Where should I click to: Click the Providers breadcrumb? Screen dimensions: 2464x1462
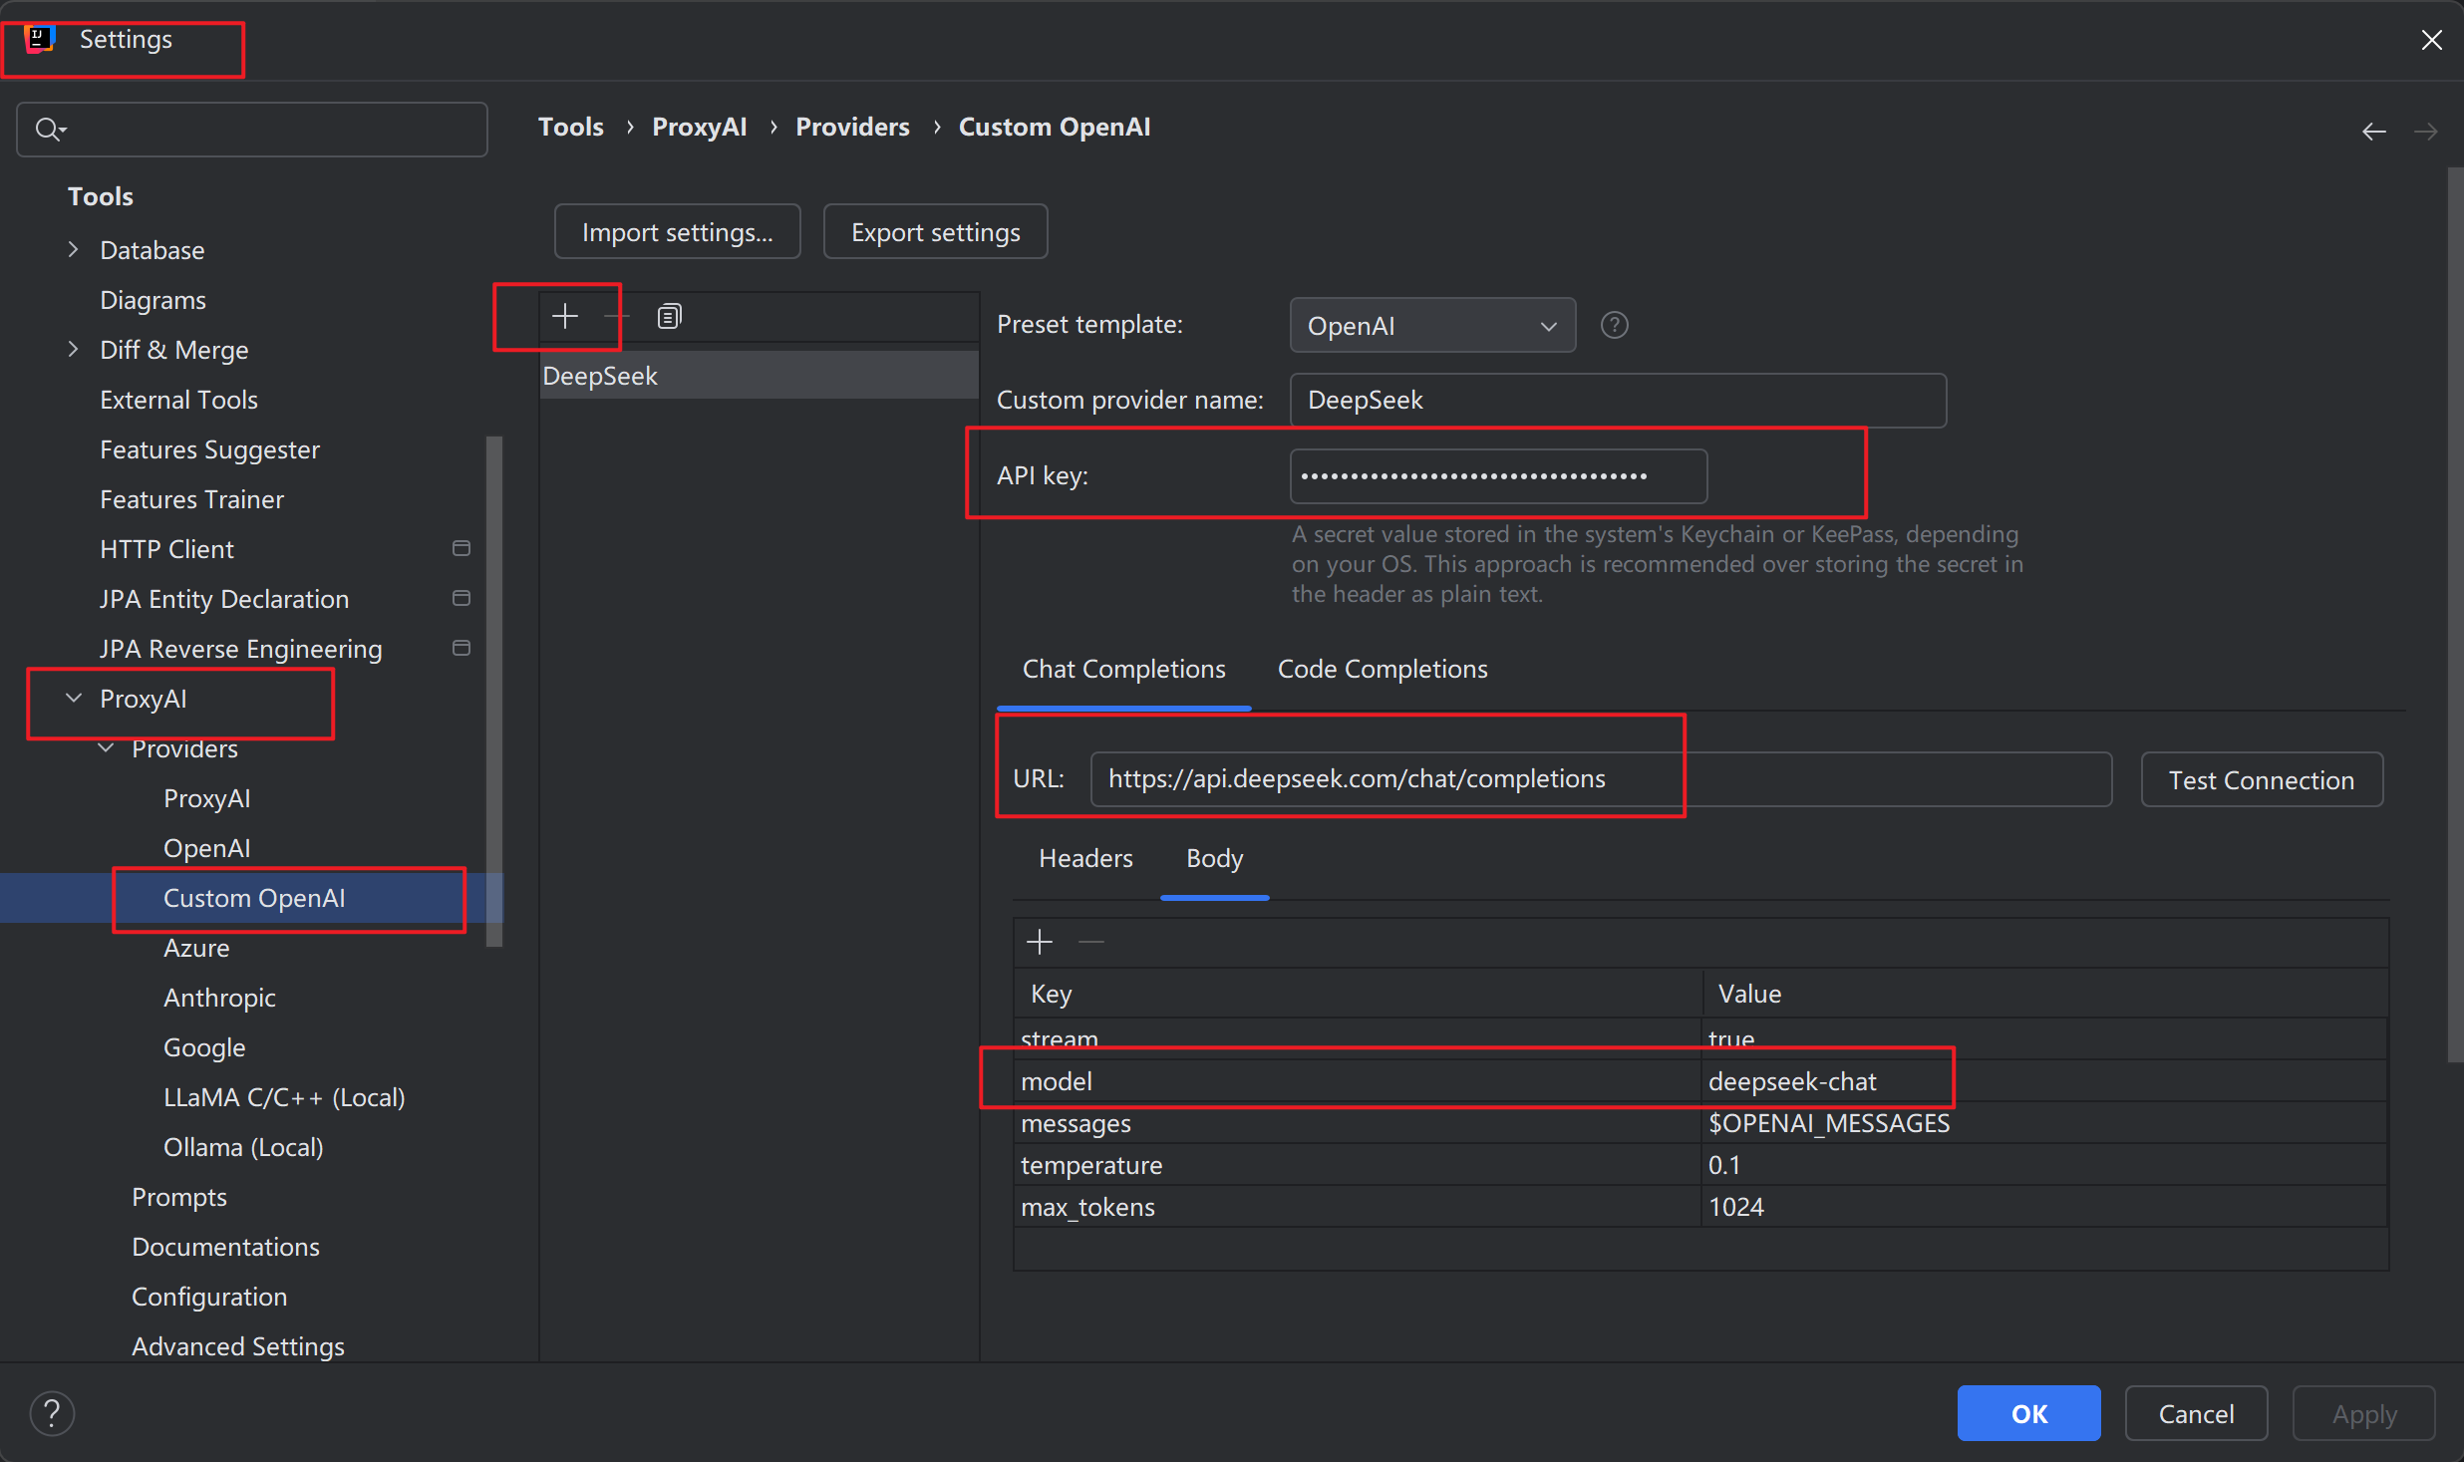pyautogui.click(x=852, y=128)
